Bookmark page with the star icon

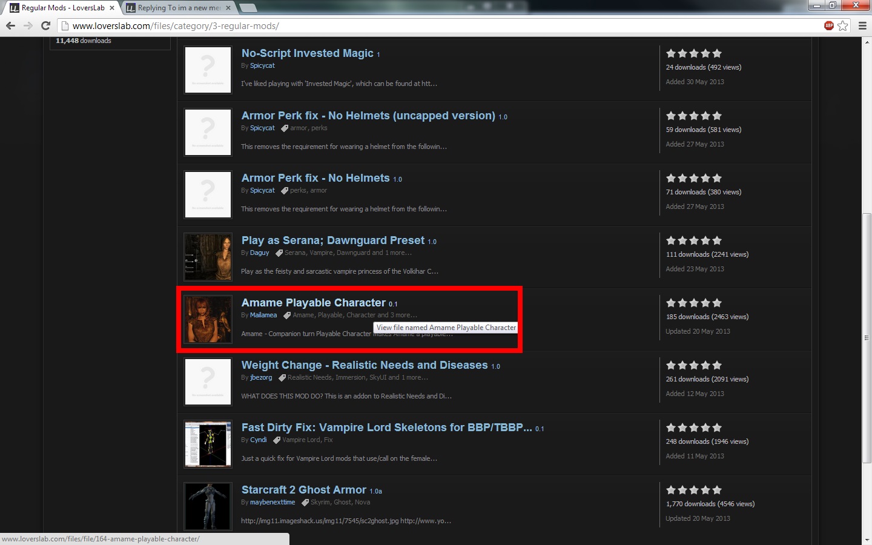[x=843, y=25]
